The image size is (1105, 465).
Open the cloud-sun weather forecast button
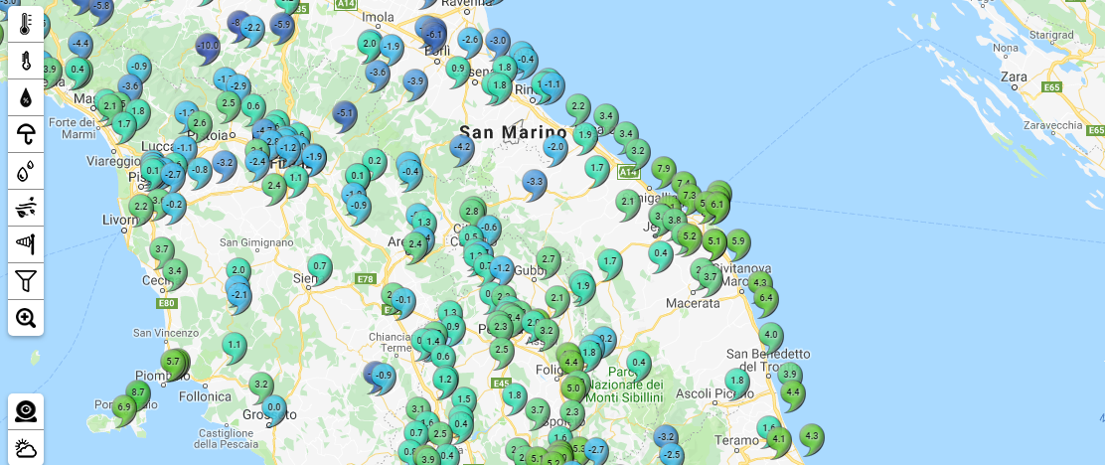[26, 448]
